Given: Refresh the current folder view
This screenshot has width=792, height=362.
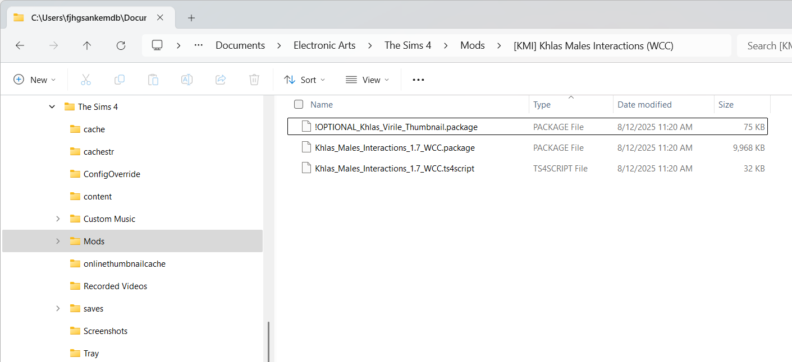Looking at the screenshot, I should 120,45.
